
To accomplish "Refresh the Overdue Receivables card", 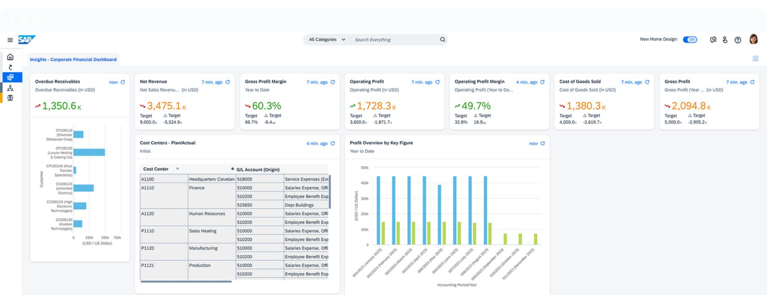I will coord(123,82).
